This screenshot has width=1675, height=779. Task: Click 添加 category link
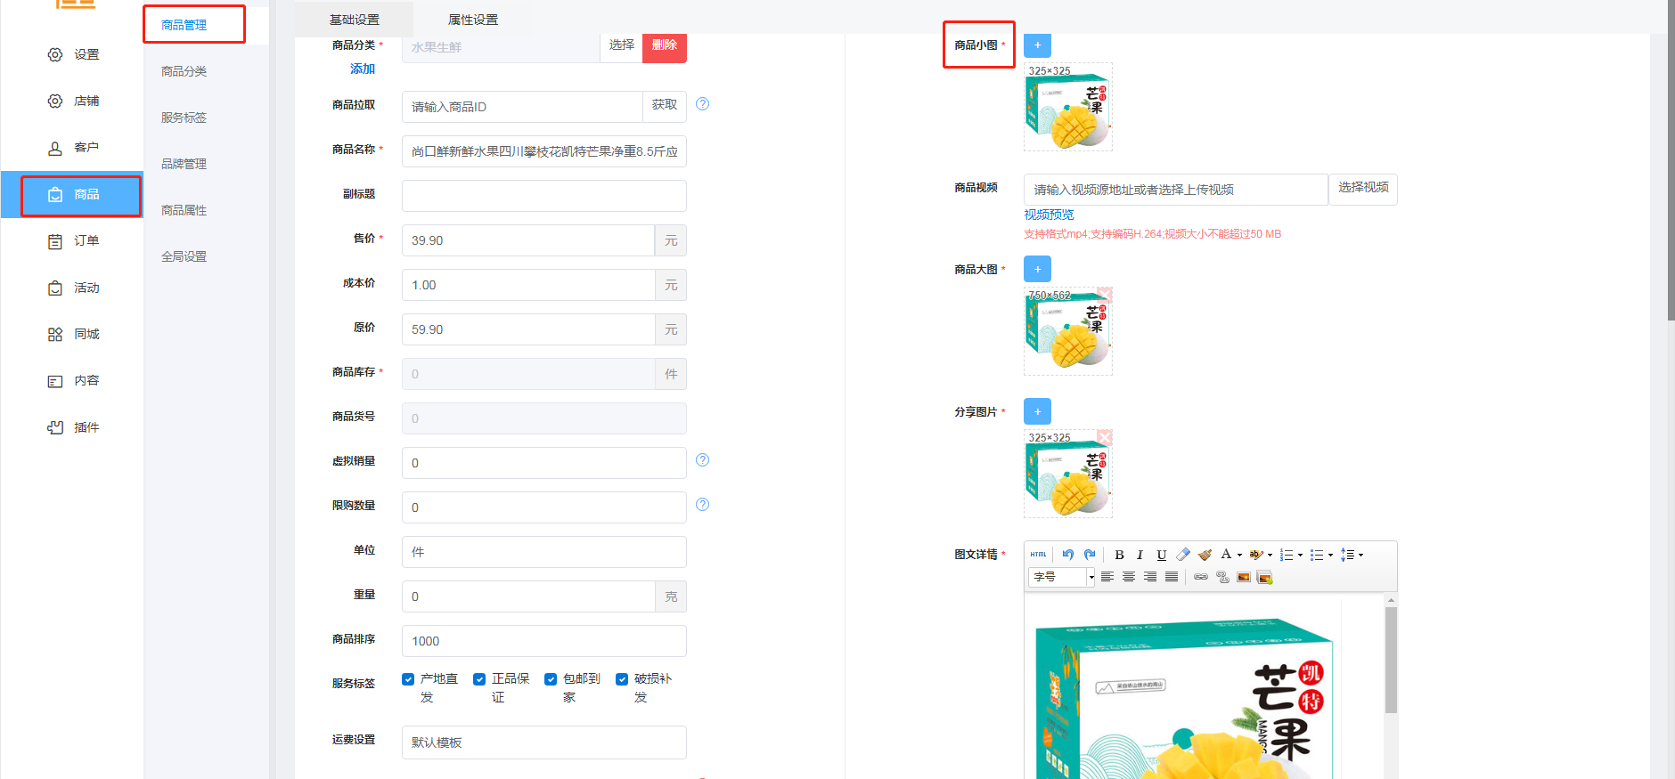[363, 69]
